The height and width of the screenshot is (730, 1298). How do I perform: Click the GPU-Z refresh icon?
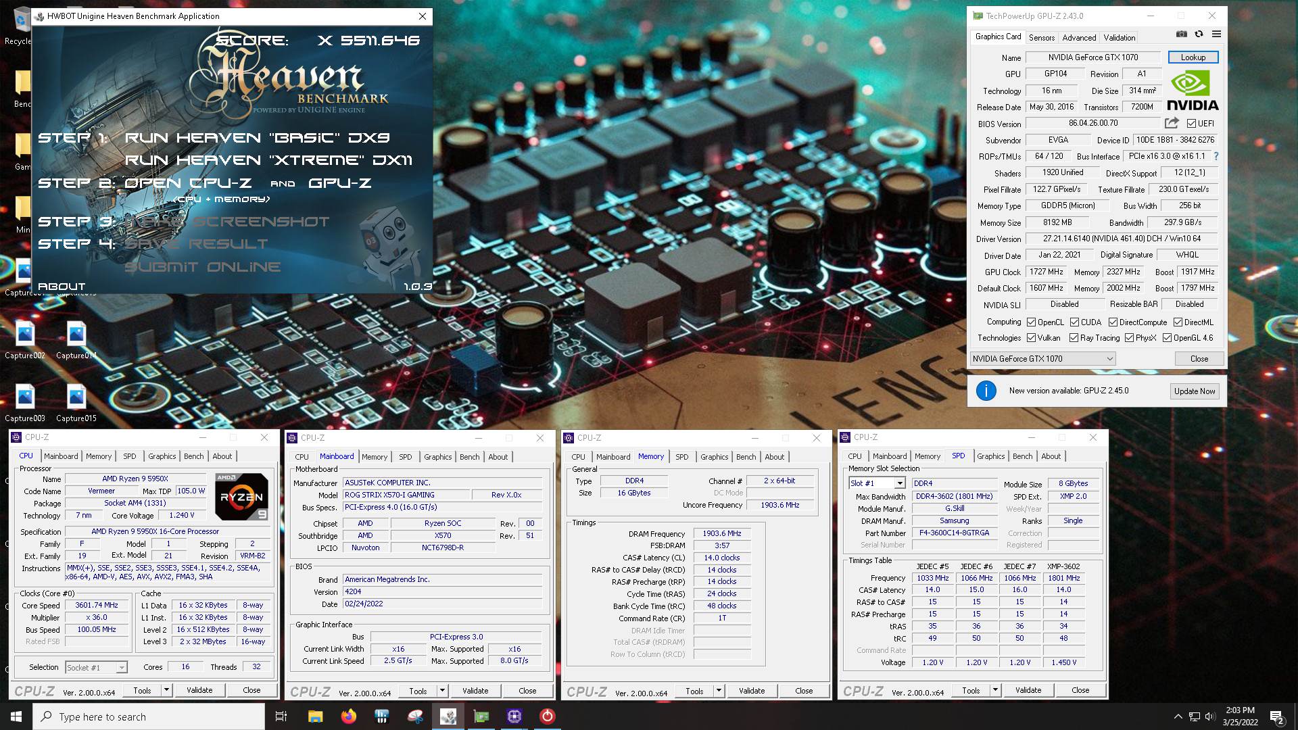pos(1199,34)
